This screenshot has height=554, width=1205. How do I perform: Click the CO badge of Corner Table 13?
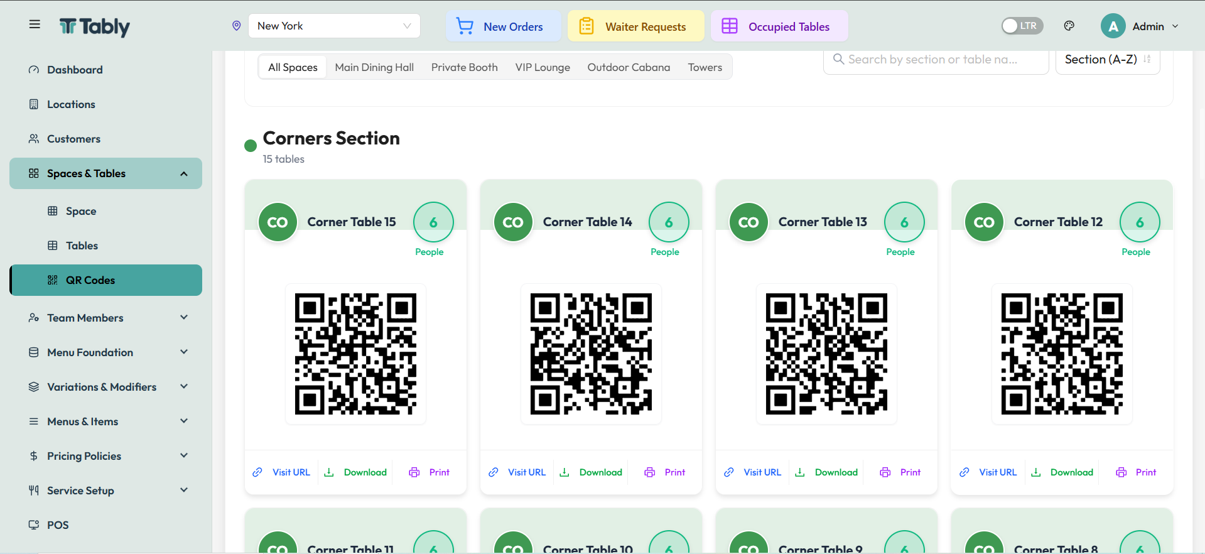click(748, 222)
